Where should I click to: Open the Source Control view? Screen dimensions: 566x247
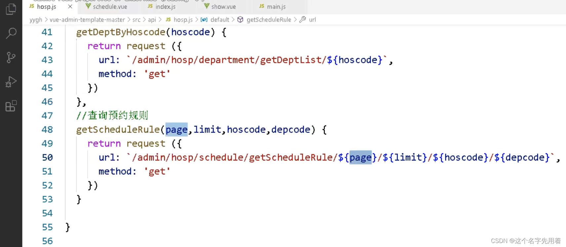[11, 57]
